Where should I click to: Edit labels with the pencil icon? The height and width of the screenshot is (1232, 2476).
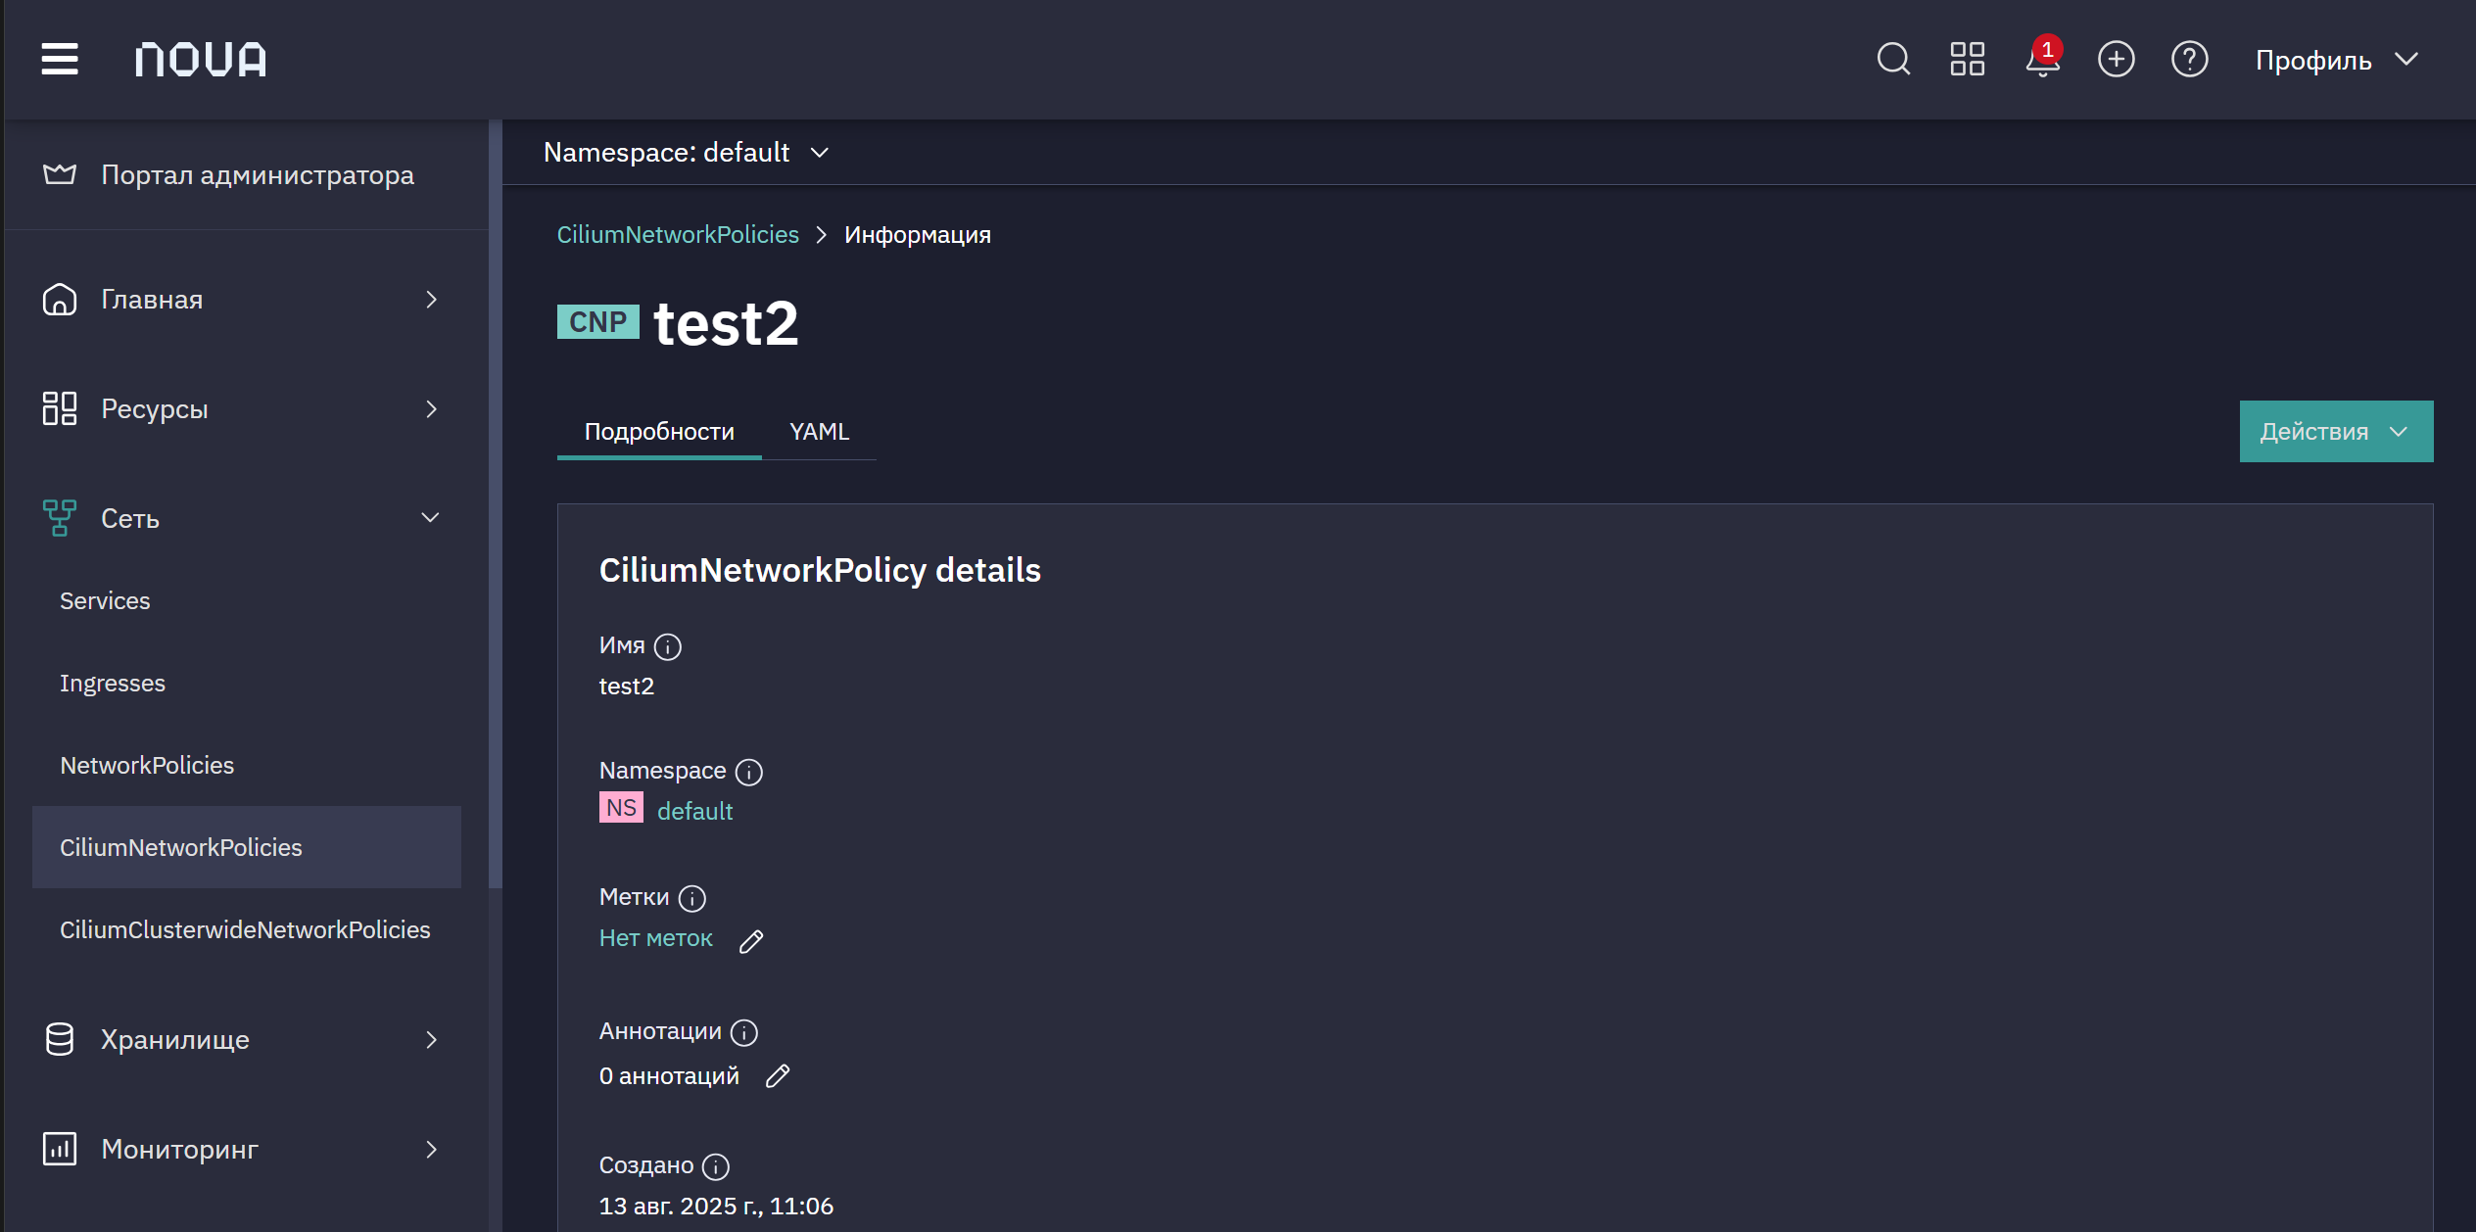(x=751, y=941)
